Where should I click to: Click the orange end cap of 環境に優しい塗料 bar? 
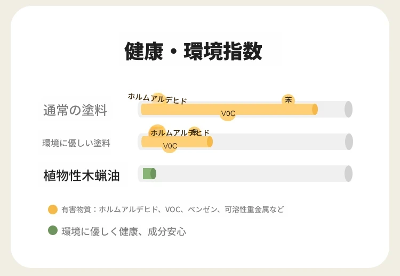click(x=210, y=141)
